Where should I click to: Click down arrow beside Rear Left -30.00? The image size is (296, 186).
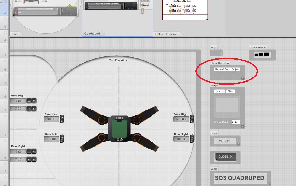(62, 141)
